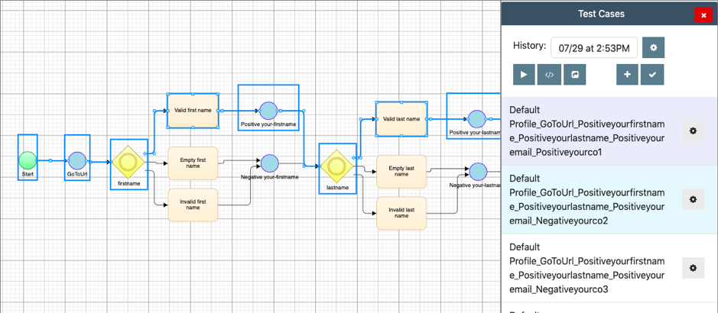Image resolution: width=718 pixels, height=313 pixels.
Task: Open History field showing 07/29 at 2:53PM
Action: pyautogui.click(x=594, y=47)
